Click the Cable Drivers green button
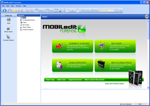This screenshot has height=106, width=150. coord(73,65)
